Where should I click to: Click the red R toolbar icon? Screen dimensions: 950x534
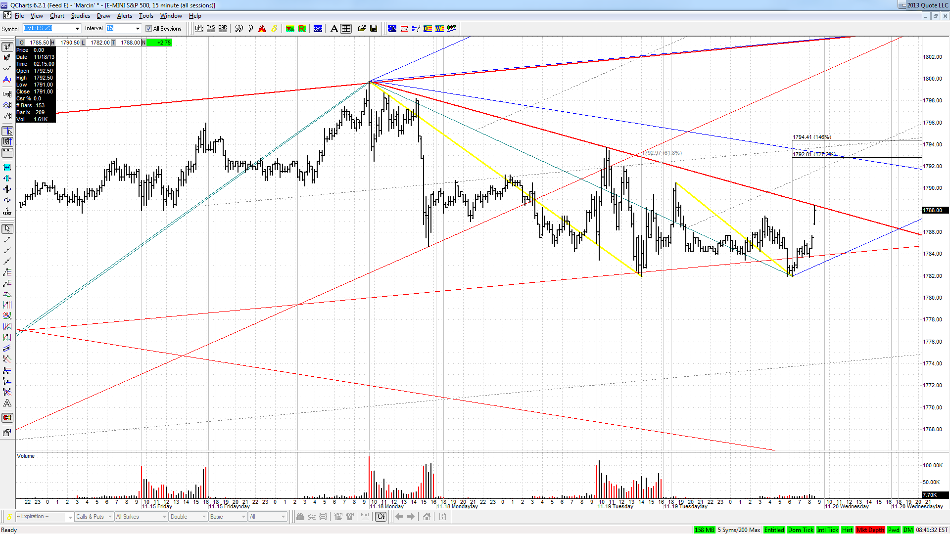tap(302, 29)
